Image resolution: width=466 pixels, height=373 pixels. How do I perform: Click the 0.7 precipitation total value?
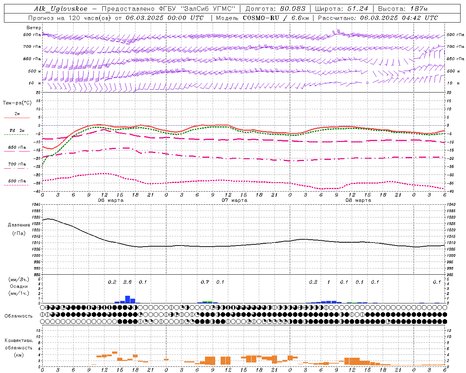205,282
